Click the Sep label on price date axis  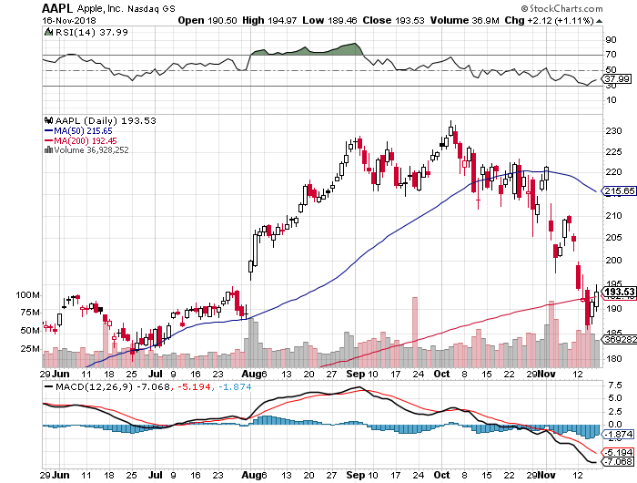pyautogui.click(x=356, y=374)
